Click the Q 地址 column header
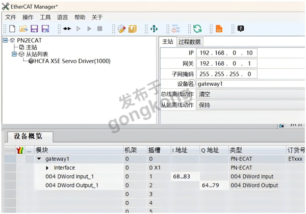 [214, 150]
